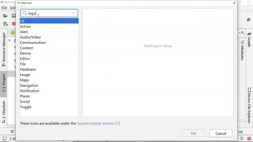
Task: Click the OK button
Action: tap(193, 133)
